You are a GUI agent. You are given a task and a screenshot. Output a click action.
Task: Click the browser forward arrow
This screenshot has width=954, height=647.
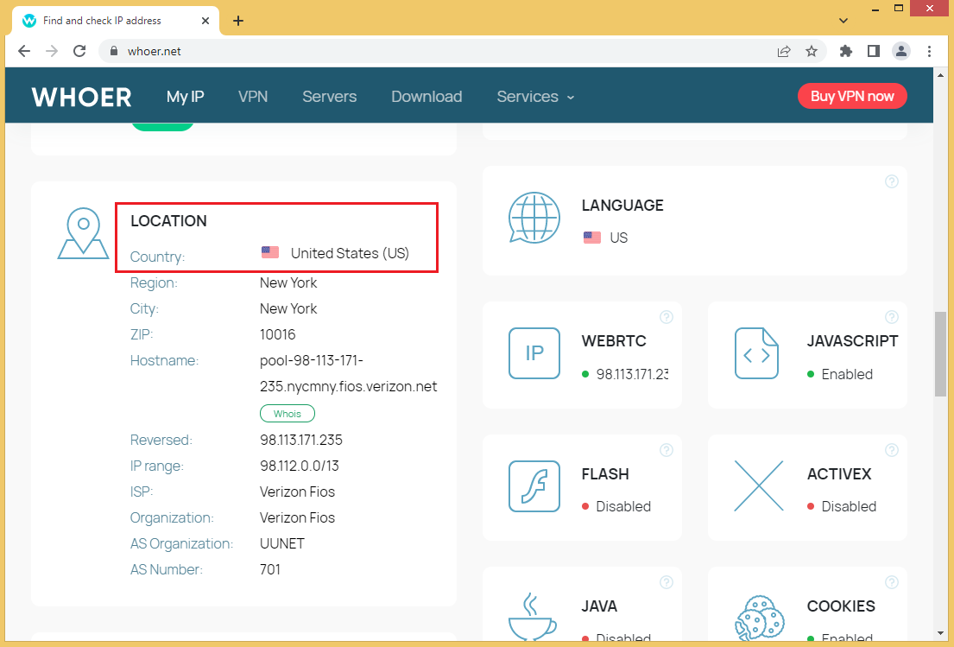(x=52, y=51)
